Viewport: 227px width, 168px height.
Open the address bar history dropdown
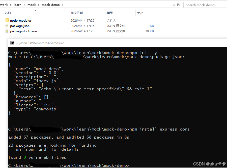pyautogui.click(x=174, y=5)
